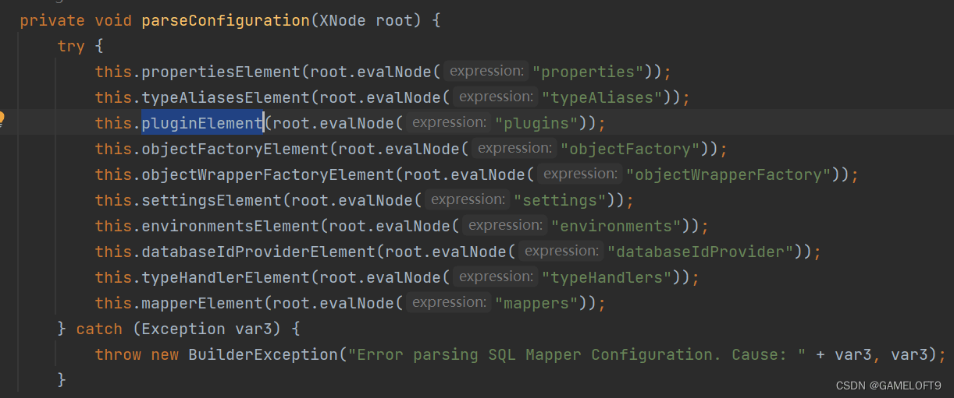Click the objectWrapperFactoryElement method name

click(268, 174)
